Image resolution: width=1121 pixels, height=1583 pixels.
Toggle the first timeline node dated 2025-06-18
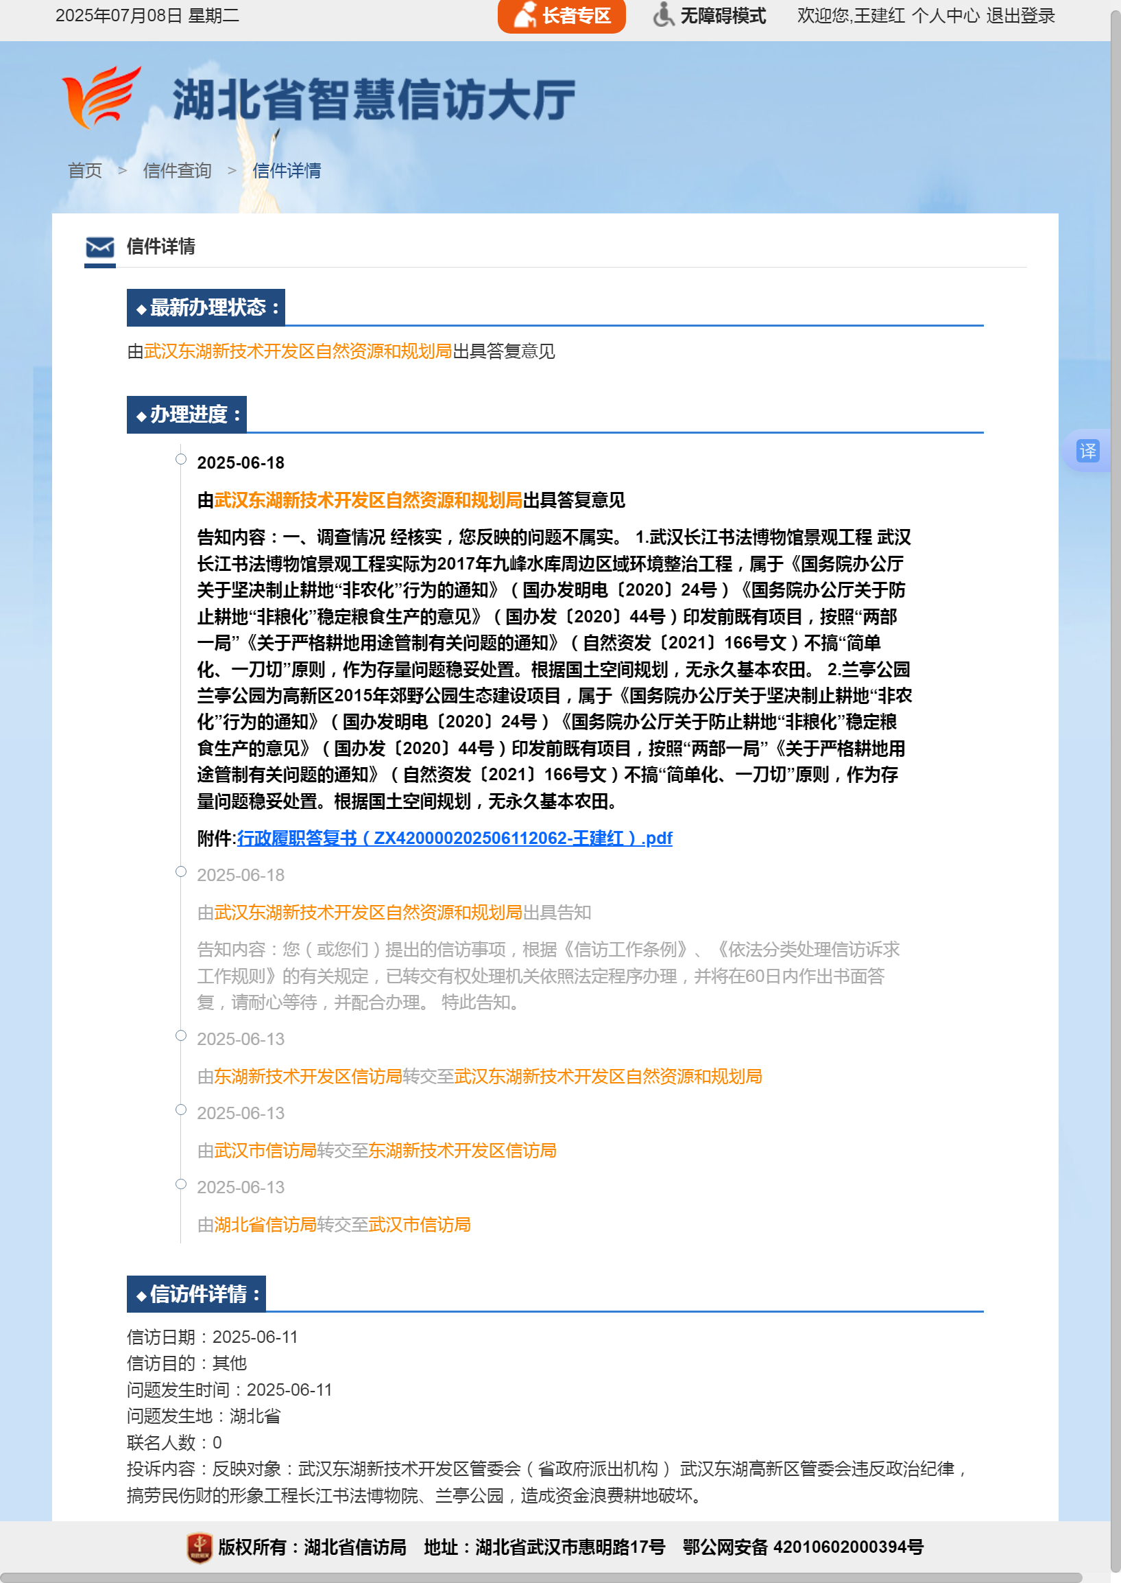coord(182,462)
